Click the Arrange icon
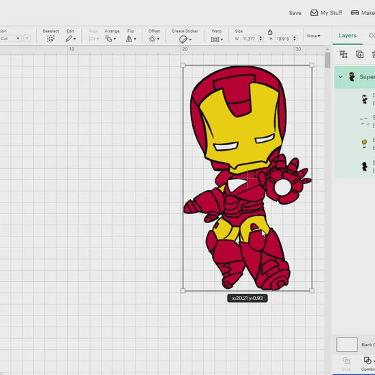The image size is (375, 375). click(x=109, y=39)
